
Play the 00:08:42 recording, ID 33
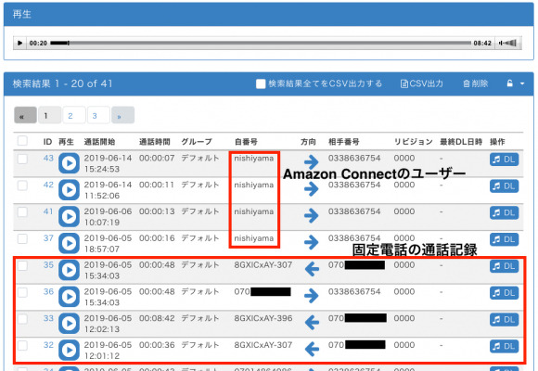[x=69, y=324]
